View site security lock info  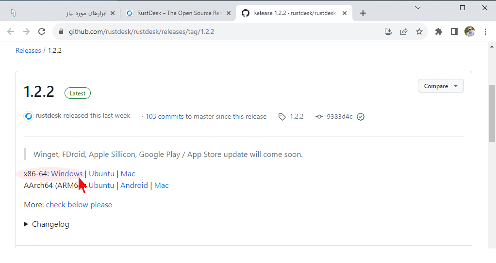point(61,31)
